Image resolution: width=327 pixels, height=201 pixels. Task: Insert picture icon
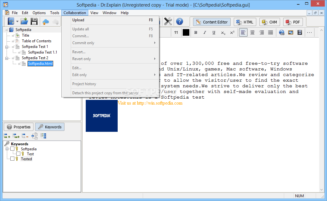pyautogui.click(x=290, y=33)
